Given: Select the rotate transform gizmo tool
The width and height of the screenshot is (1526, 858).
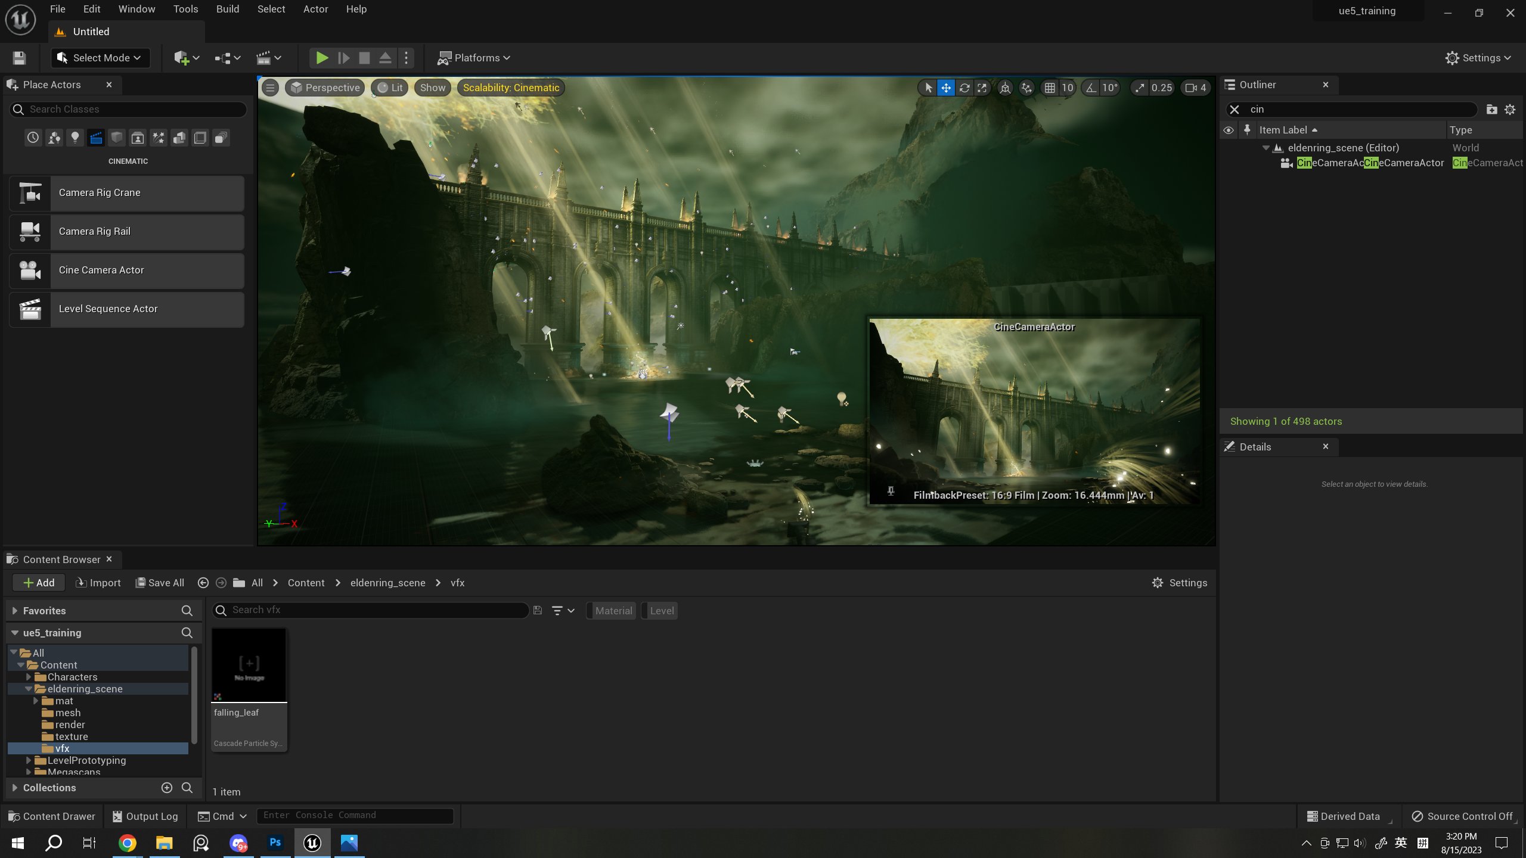Looking at the screenshot, I should [964, 88].
